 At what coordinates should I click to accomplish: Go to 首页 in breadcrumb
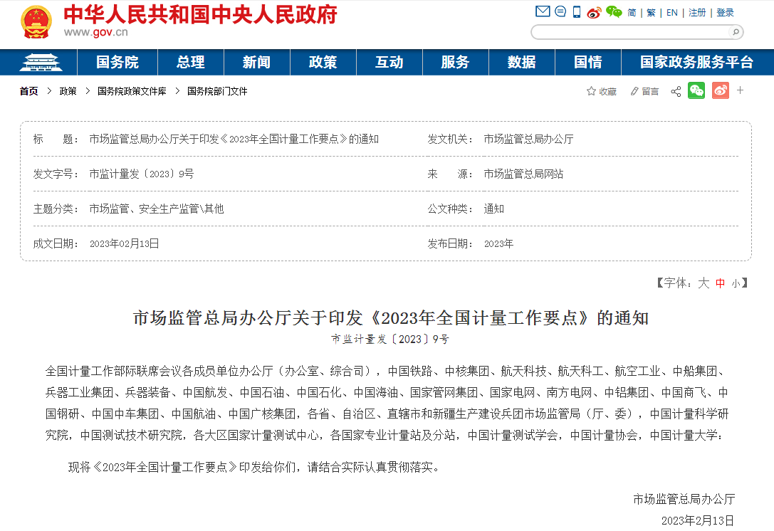[28, 91]
